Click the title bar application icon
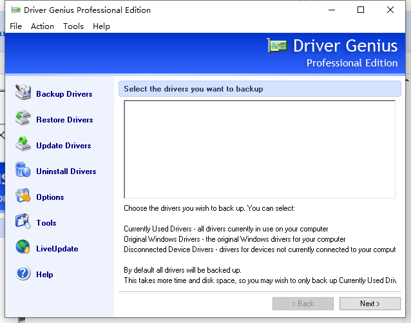The height and width of the screenshot is (323, 411). 15,10
